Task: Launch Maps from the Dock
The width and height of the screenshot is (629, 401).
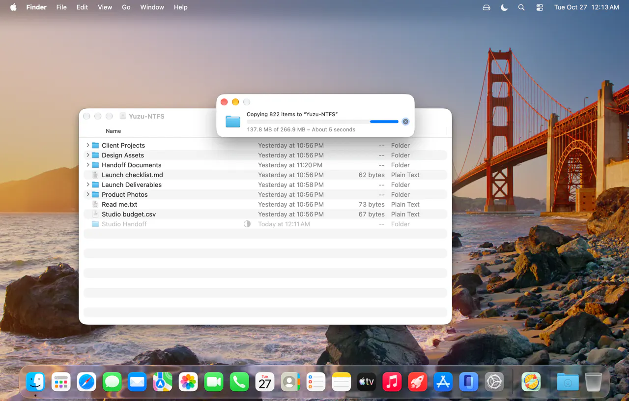Action: tap(163, 382)
